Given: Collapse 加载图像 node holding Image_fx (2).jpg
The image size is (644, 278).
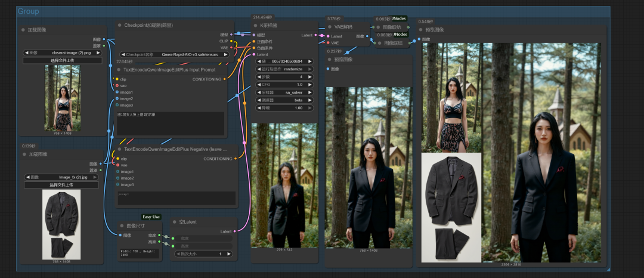Looking at the screenshot, I should 24,155.
